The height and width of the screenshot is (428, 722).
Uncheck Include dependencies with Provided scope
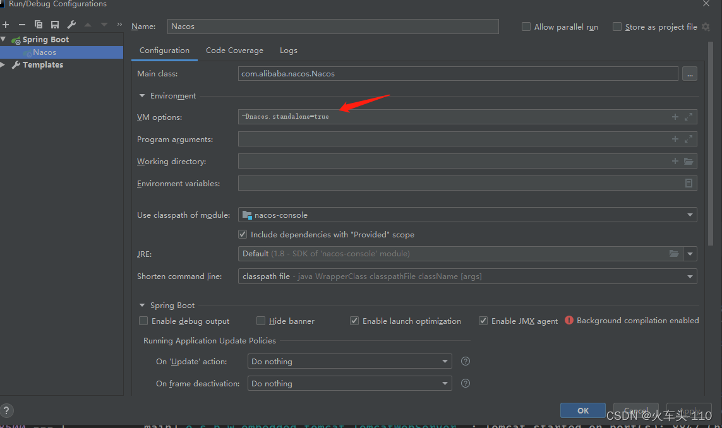pyautogui.click(x=243, y=234)
